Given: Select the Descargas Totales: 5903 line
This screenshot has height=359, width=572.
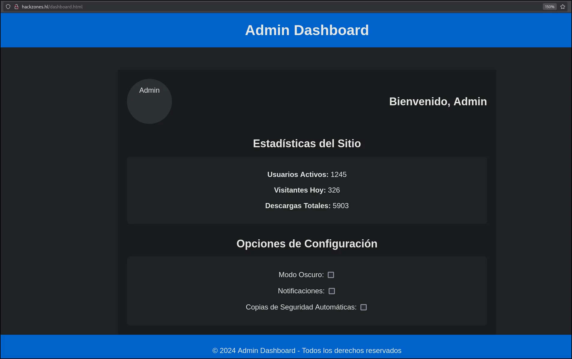Looking at the screenshot, I should 307,206.
